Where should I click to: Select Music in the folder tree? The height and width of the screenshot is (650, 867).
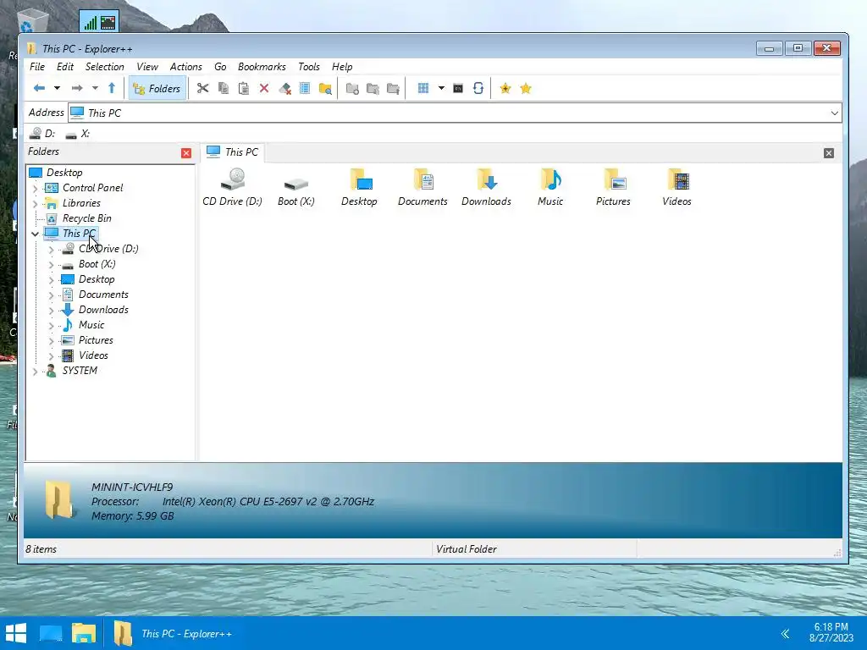(91, 325)
